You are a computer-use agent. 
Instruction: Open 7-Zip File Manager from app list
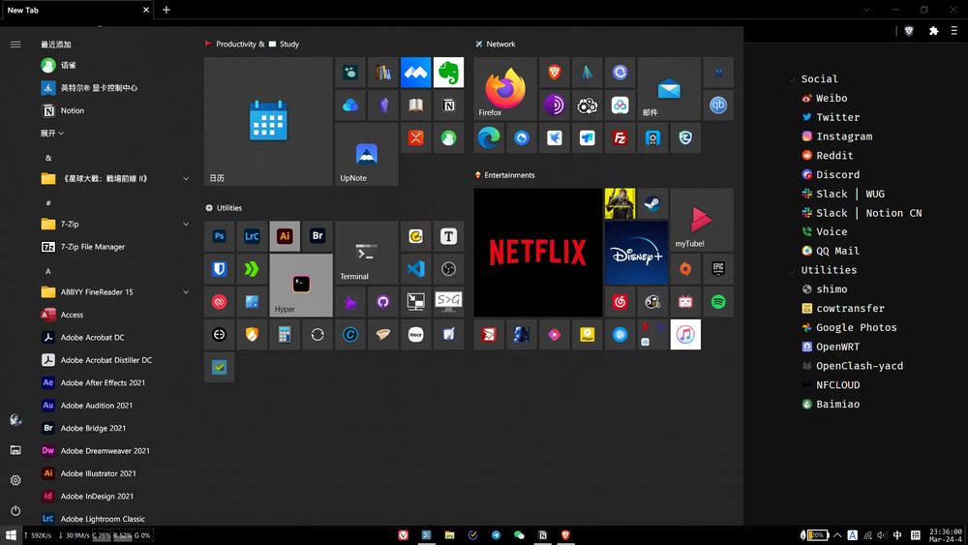[x=115, y=247]
